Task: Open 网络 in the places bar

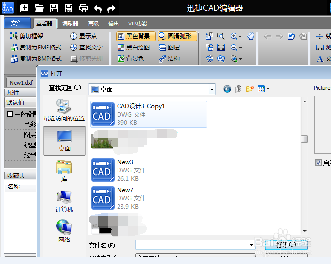Action: 64,231
